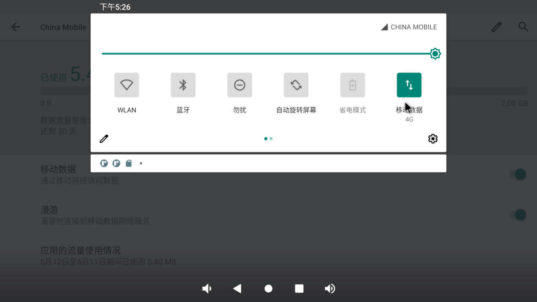
Task: Toggle mobile data tile off
Action: (409, 85)
